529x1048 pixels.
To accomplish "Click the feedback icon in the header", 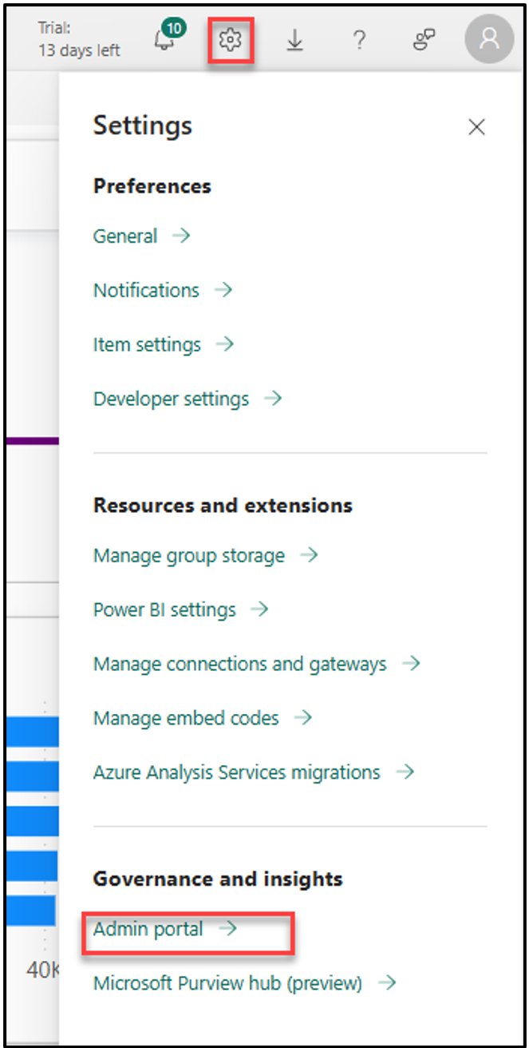I will [x=424, y=39].
